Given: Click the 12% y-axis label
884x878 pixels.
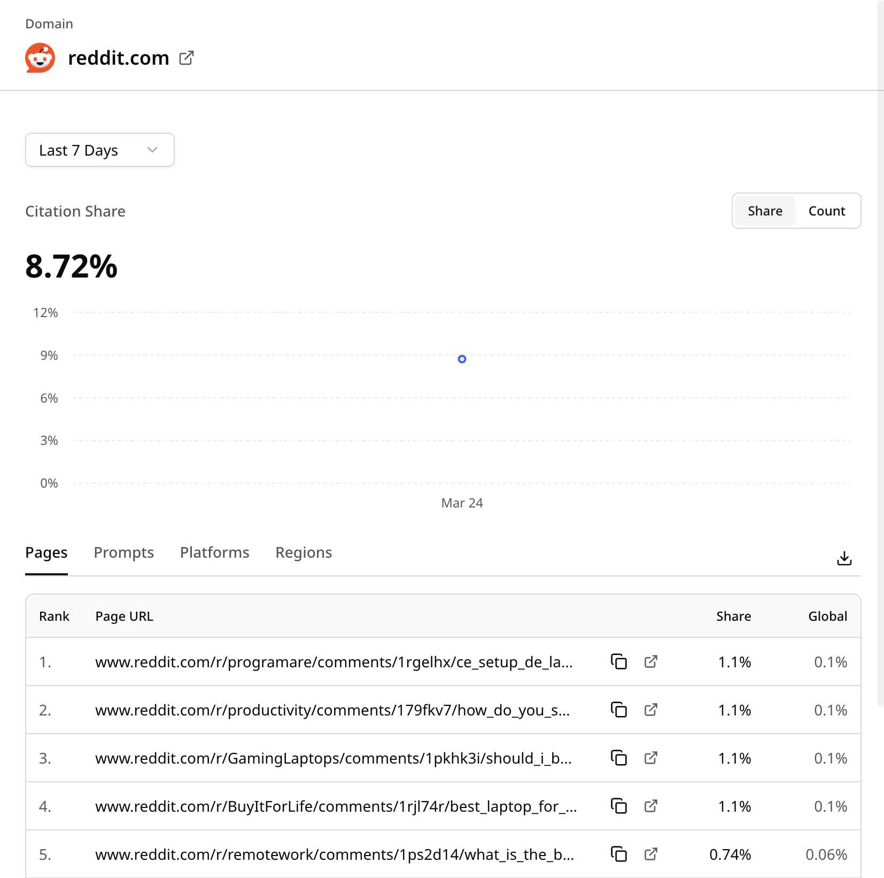Looking at the screenshot, I should 45,312.
